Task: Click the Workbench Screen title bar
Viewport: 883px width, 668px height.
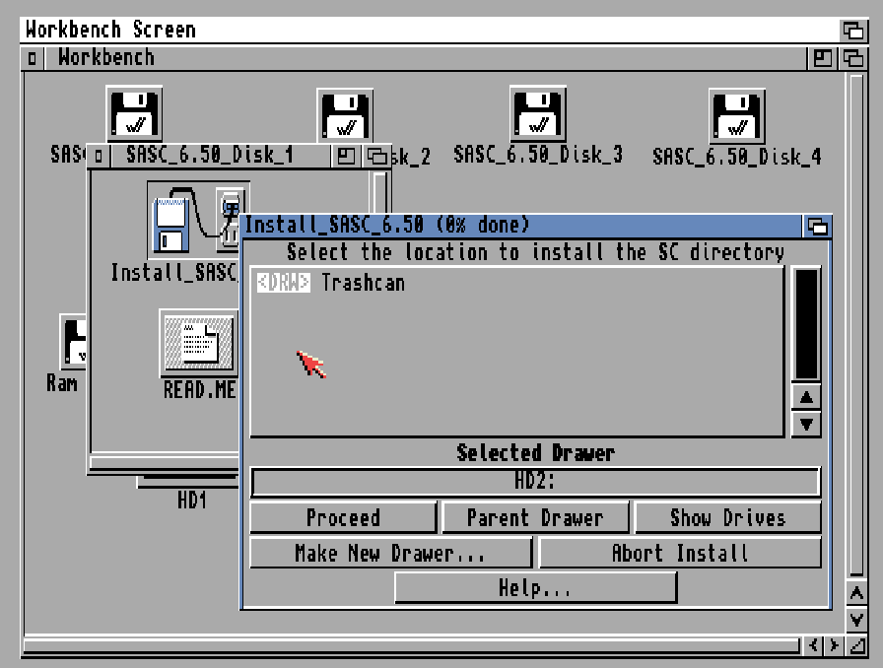Action: tap(429, 30)
